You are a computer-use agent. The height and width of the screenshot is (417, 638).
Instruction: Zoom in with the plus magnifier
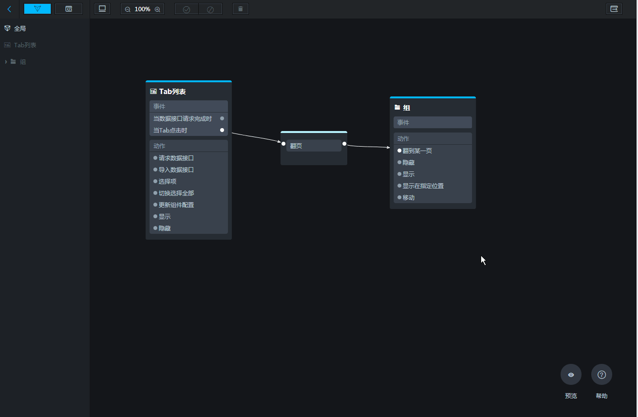point(157,9)
